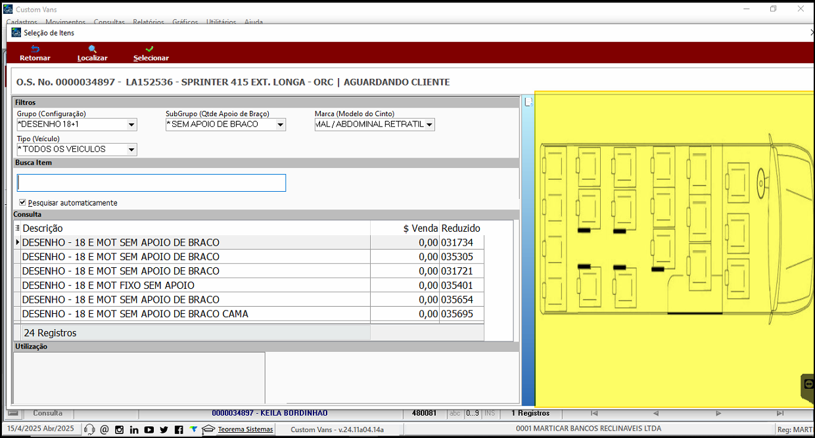The width and height of the screenshot is (815, 438).
Task: Open the Movimentos menu
Action: (x=65, y=22)
